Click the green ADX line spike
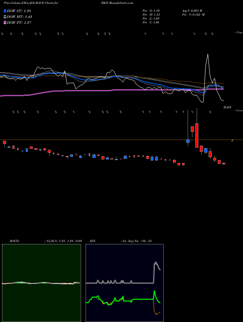 click(154, 291)
